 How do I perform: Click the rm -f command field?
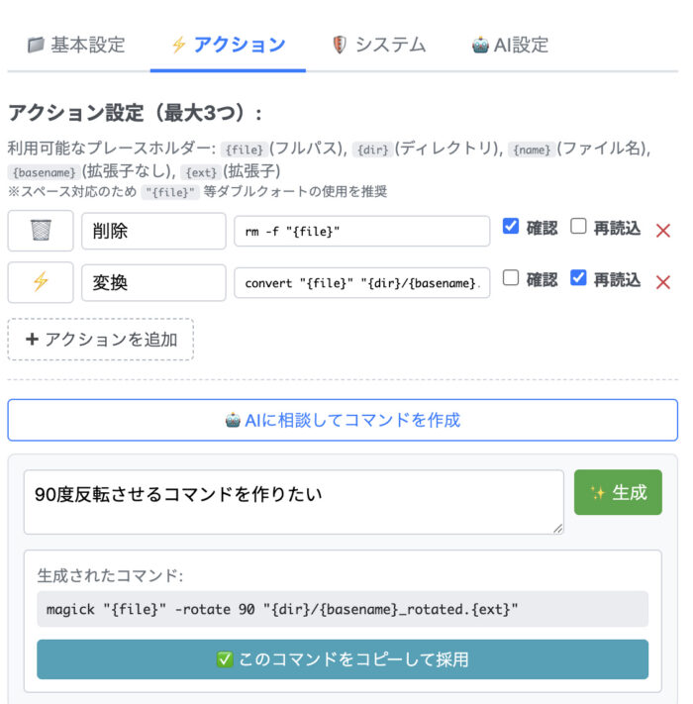click(x=361, y=232)
